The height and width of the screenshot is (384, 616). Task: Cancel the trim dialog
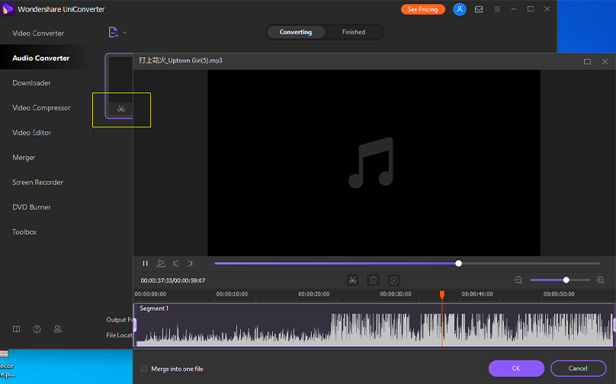[578, 368]
